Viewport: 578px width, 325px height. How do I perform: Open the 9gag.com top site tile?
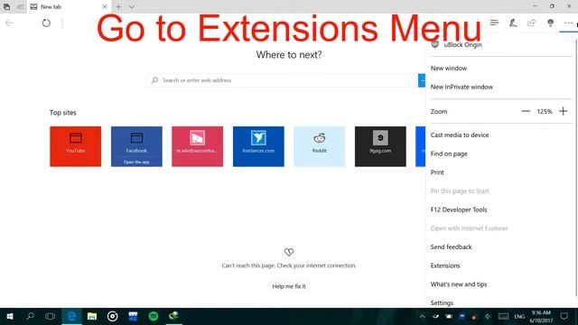(380, 146)
